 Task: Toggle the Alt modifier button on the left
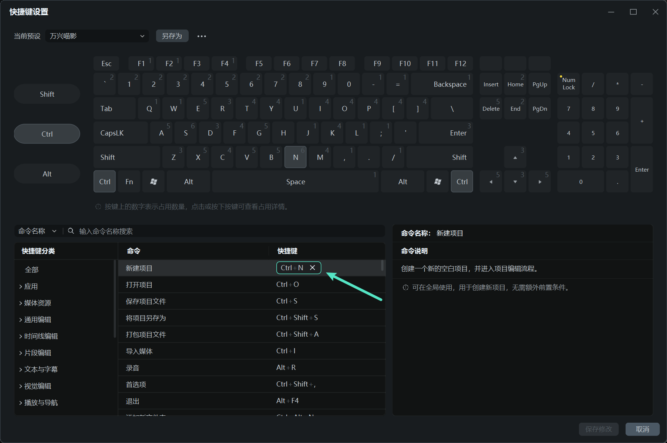(47, 174)
